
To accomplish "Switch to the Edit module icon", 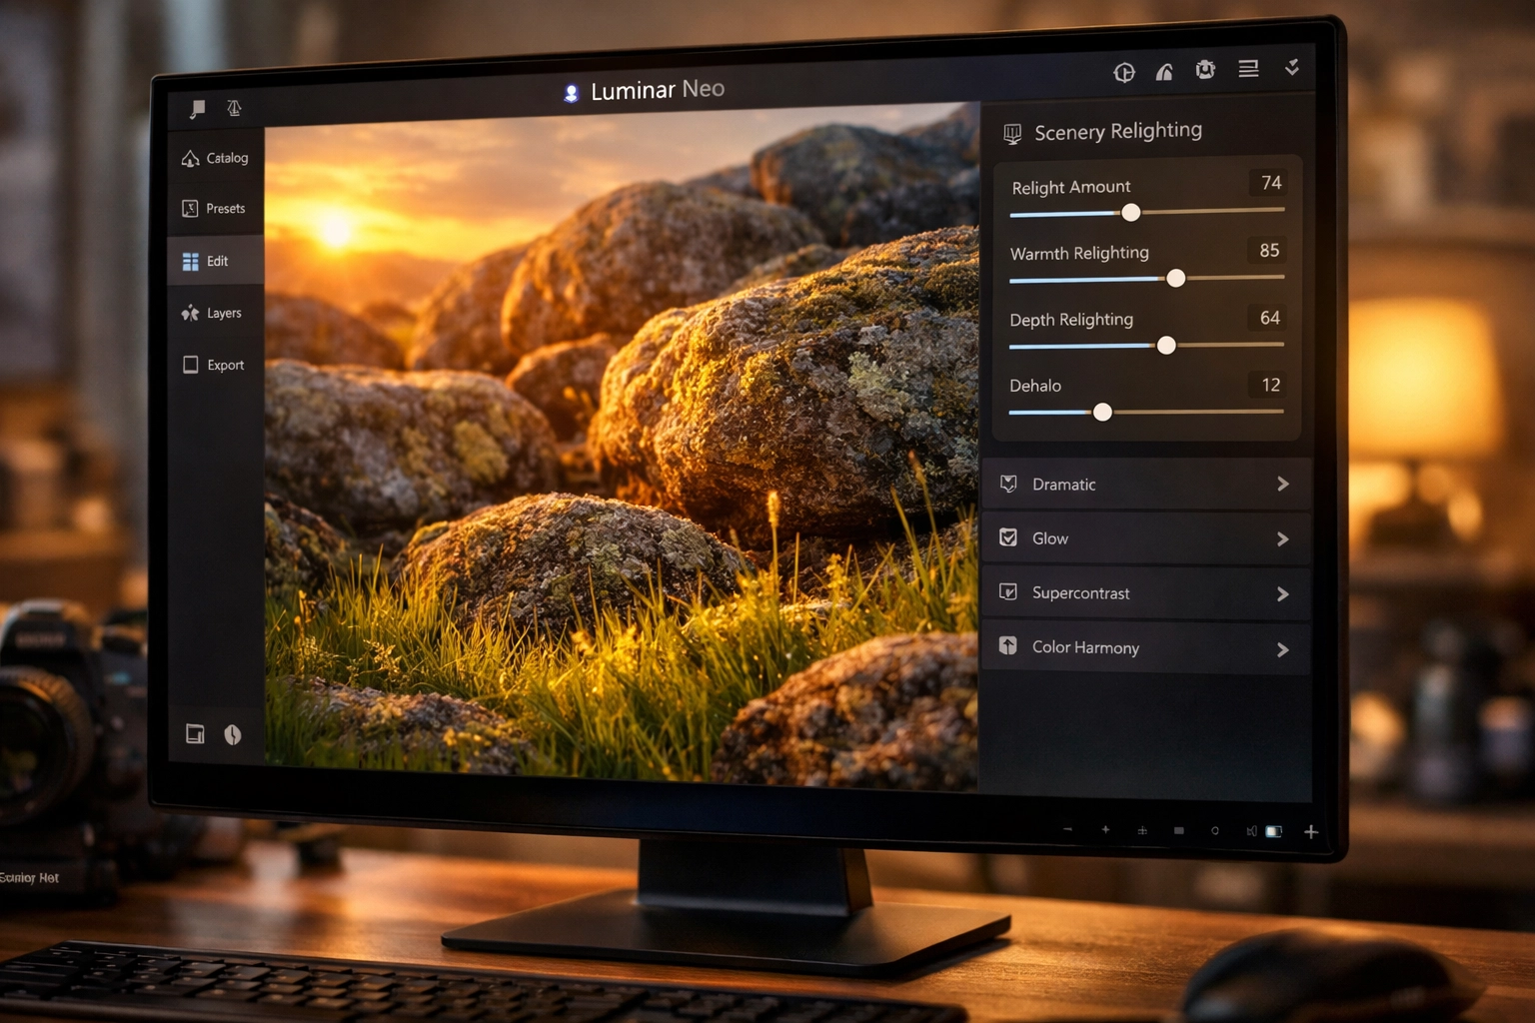I will pos(190,261).
